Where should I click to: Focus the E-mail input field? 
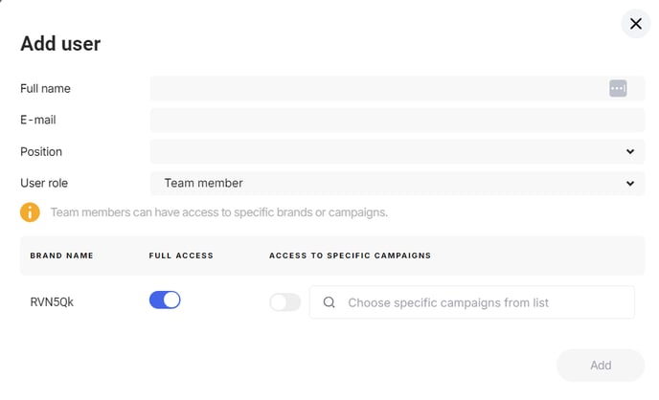pyautogui.click(x=398, y=120)
